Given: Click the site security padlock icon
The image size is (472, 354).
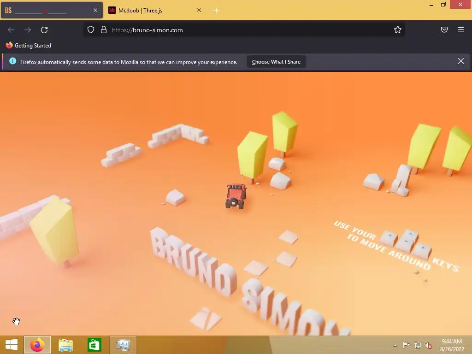Looking at the screenshot, I should [x=104, y=30].
